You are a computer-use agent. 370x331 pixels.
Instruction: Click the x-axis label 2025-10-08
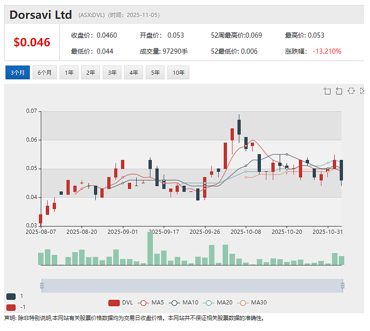(246, 232)
